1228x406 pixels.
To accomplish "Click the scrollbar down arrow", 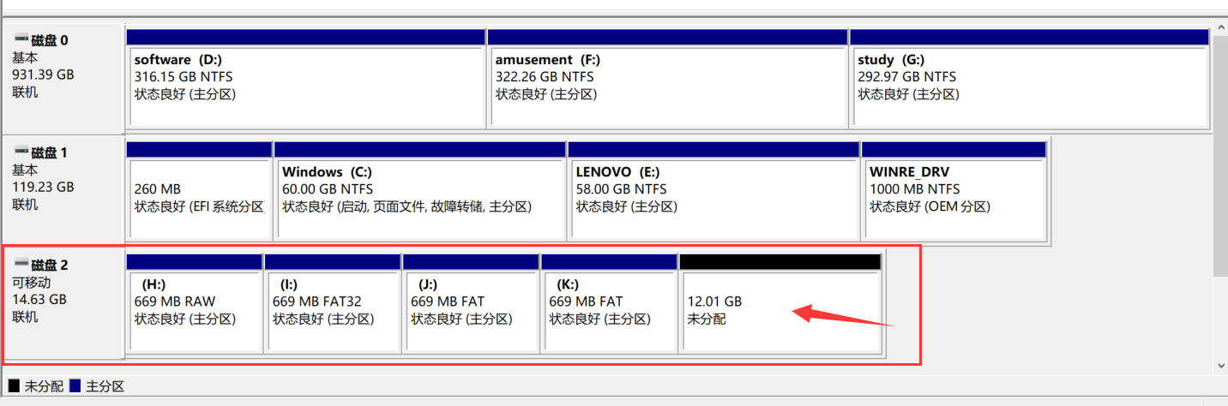I will pyautogui.click(x=1220, y=366).
